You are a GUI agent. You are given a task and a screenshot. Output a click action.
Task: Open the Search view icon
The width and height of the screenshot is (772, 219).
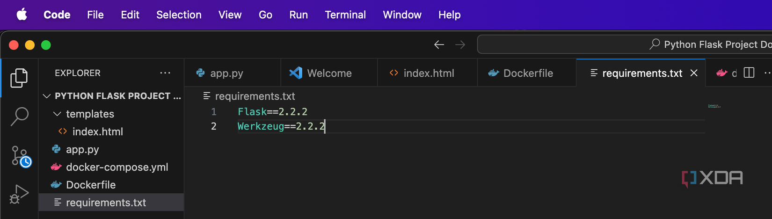[19, 116]
